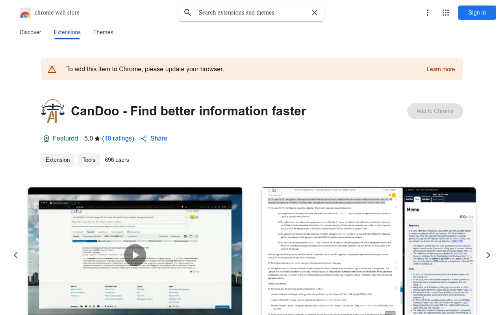Follow the Learn more link
The width and height of the screenshot is (504, 315).
click(x=441, y=69)
